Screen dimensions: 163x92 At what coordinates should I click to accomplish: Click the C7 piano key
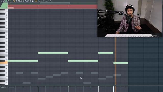coord(4,39)
